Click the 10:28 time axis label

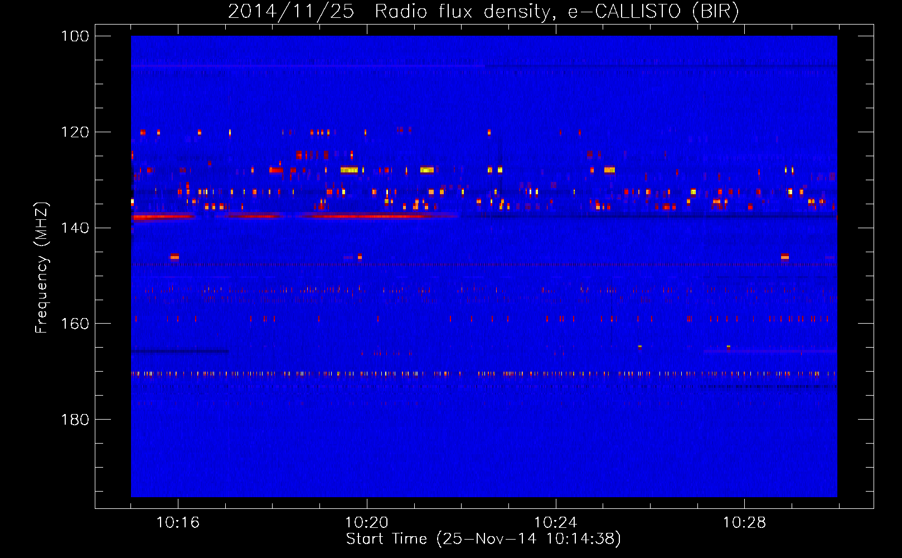coord(744,523)
